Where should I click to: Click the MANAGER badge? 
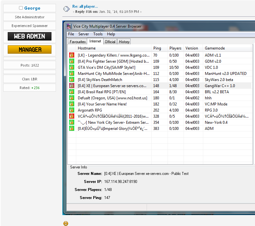[x=30, y=50]
